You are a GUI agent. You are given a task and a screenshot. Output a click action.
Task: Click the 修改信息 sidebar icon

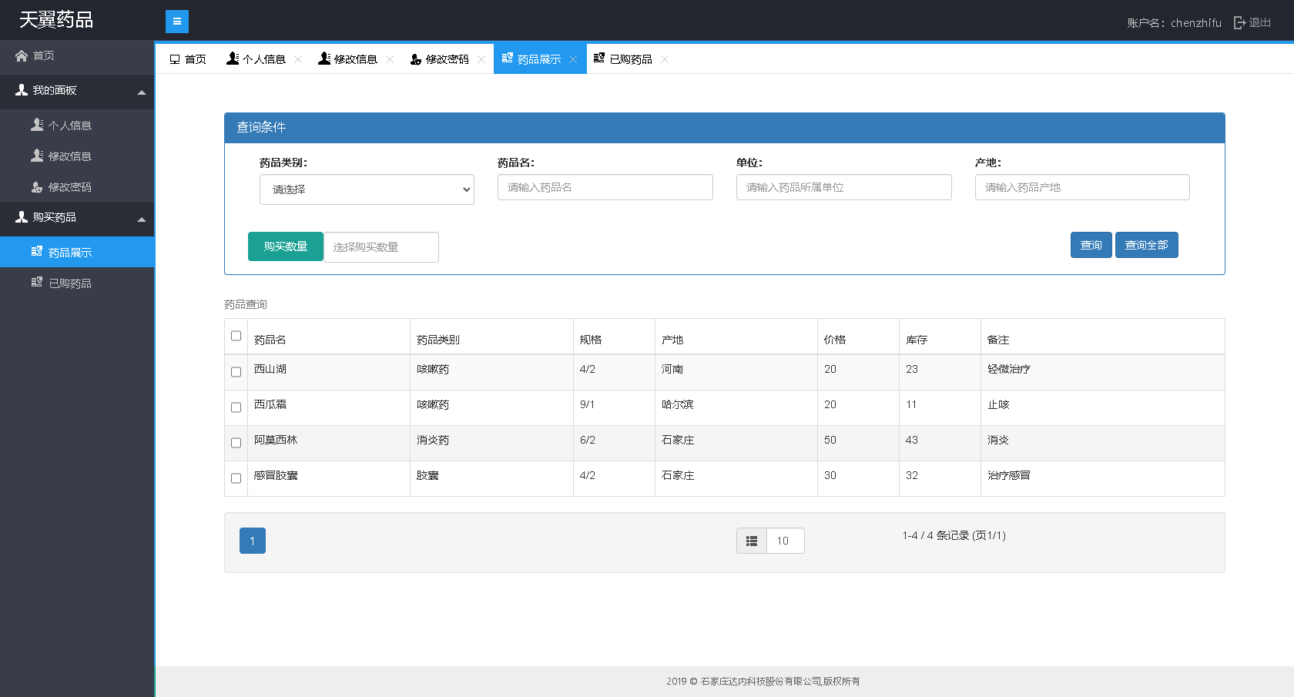click(x=37, y=156)
